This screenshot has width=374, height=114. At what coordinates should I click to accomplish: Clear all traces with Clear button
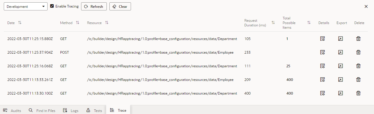point(120,6)
